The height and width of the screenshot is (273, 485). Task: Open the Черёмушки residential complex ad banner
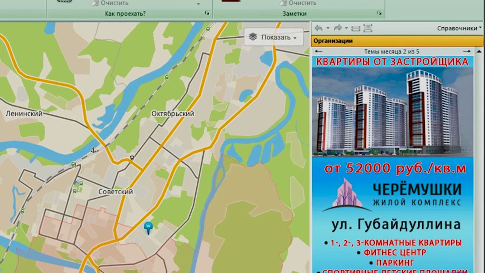click(x=393, y=165)
